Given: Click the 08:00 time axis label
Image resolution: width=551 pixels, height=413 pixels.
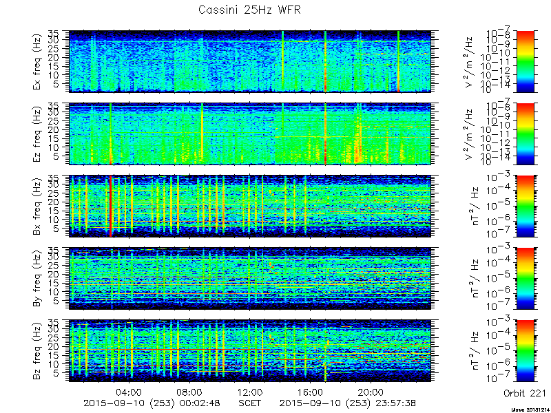Looking at the screenshot, I should [x=190, y=392].
